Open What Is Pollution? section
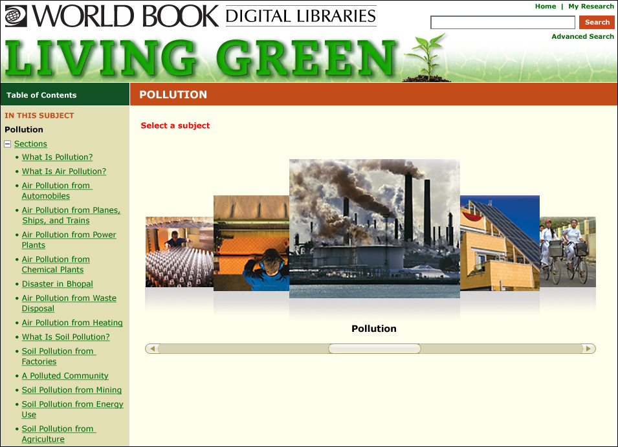This screenshot has height=447, width=618. pyautogui.click(x=57, y=157)
